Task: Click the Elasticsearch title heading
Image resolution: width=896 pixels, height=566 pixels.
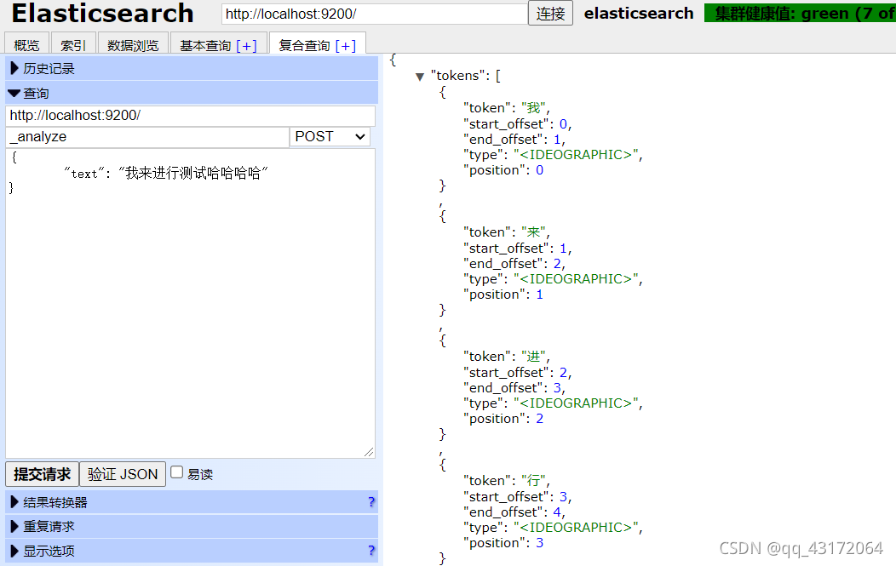Action: pos(103,14)
